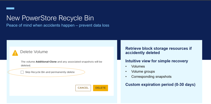Click the Cancel button
211x104 pixels.
pos(83,88)
